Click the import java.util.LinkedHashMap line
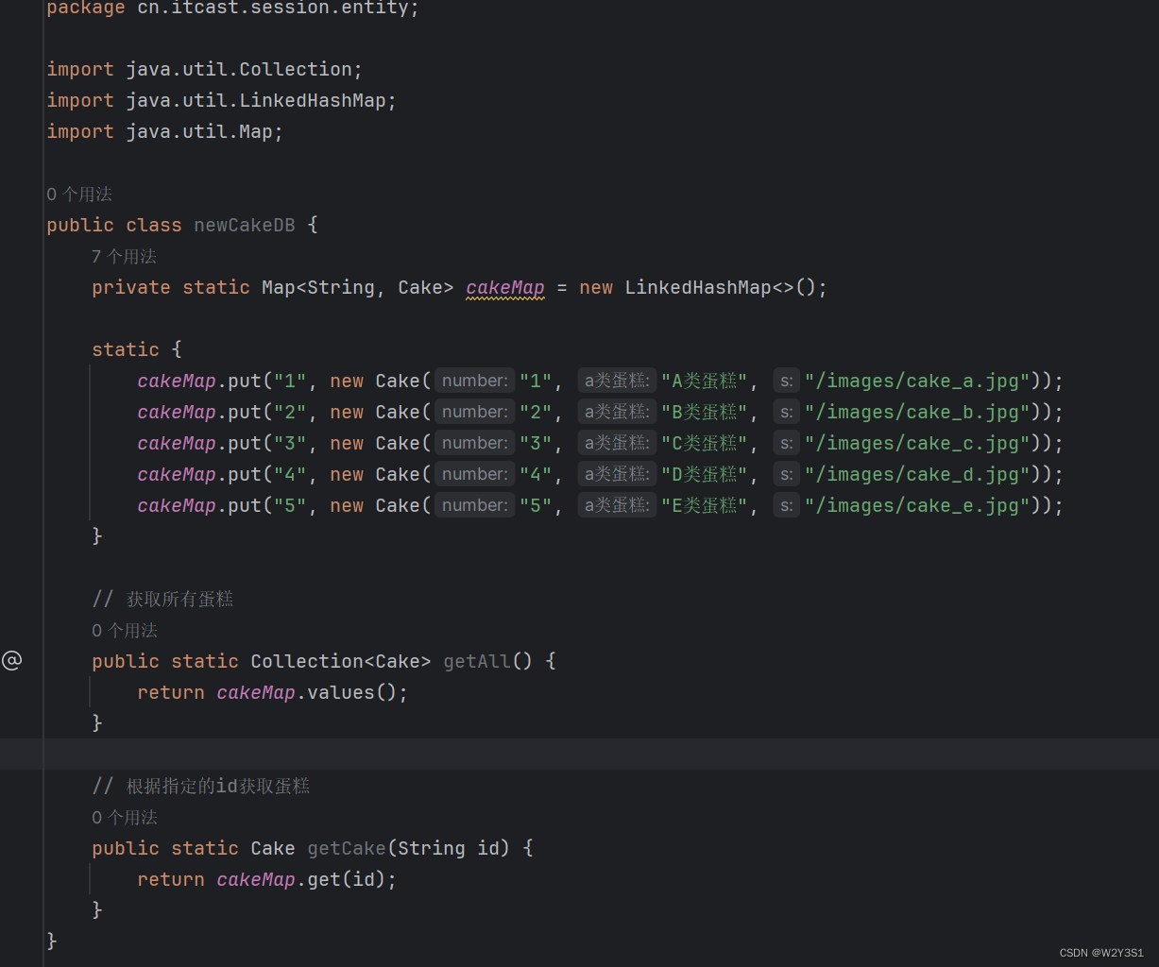 click(222, 100)
